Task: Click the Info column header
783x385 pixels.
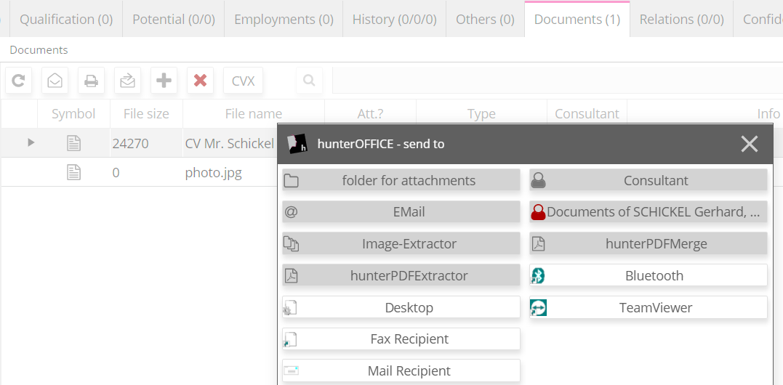Action: pyautogui.click(x=768, y=114)
